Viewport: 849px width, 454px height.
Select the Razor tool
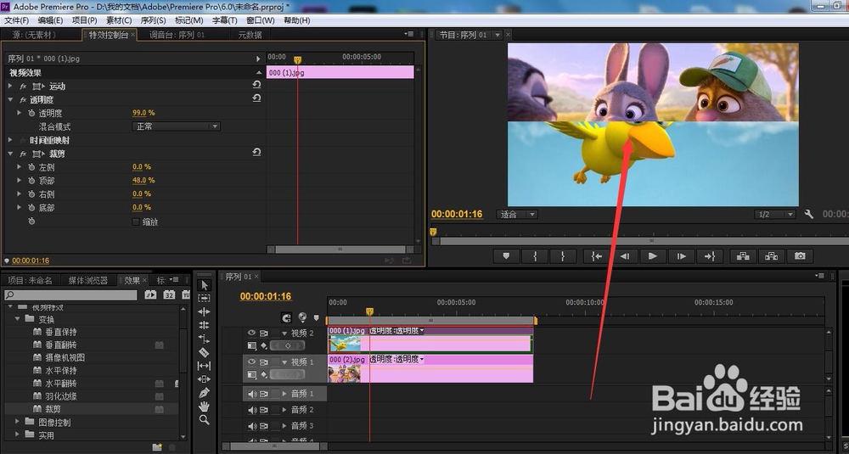204,352
